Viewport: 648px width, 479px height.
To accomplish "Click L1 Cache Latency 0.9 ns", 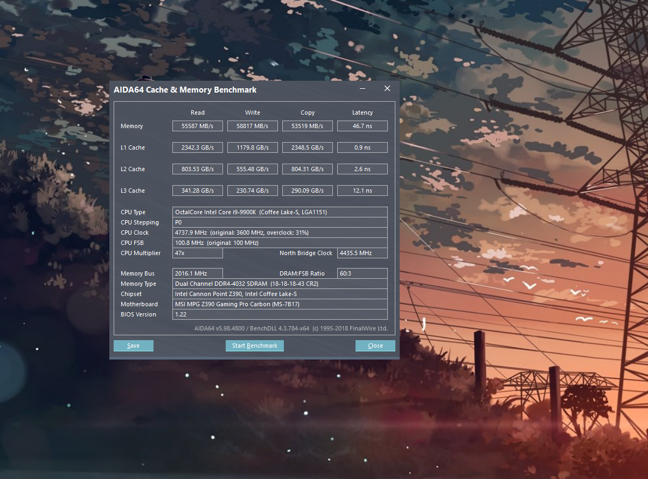I will click(x=363, y=147).
